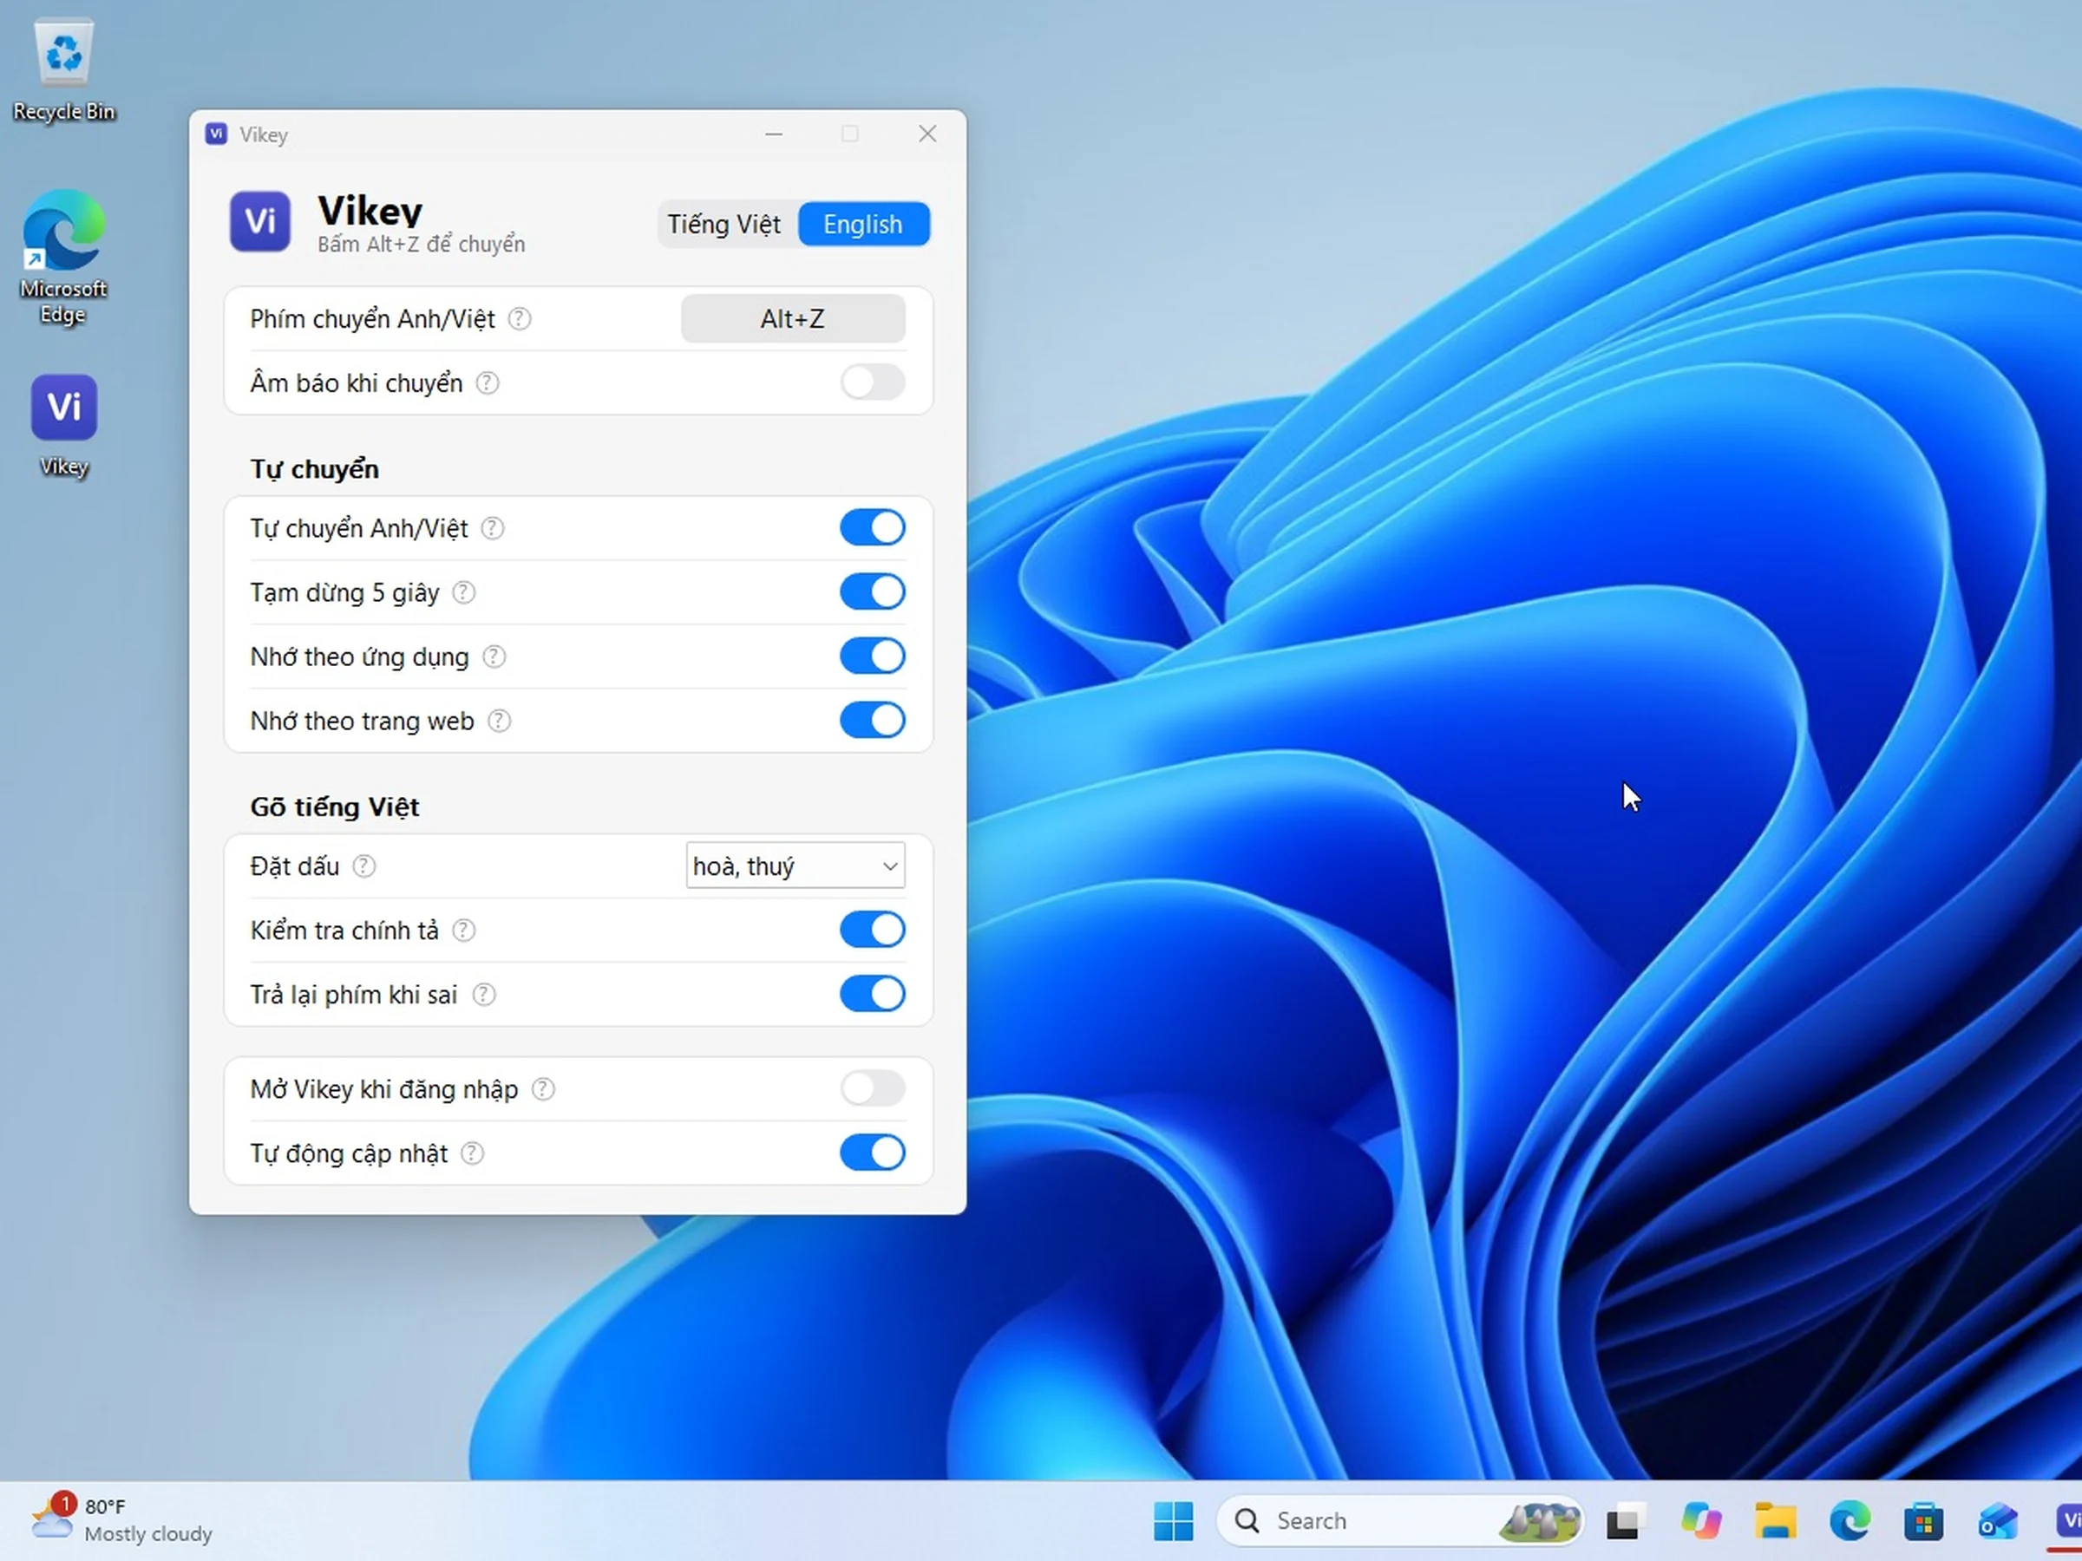Turn off Tự chuyển Anh/Việt switch

[873, 528]
